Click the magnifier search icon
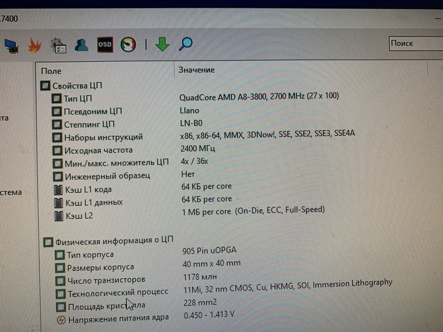The height and width of the screenshot is (332, 443). [186, 44]
